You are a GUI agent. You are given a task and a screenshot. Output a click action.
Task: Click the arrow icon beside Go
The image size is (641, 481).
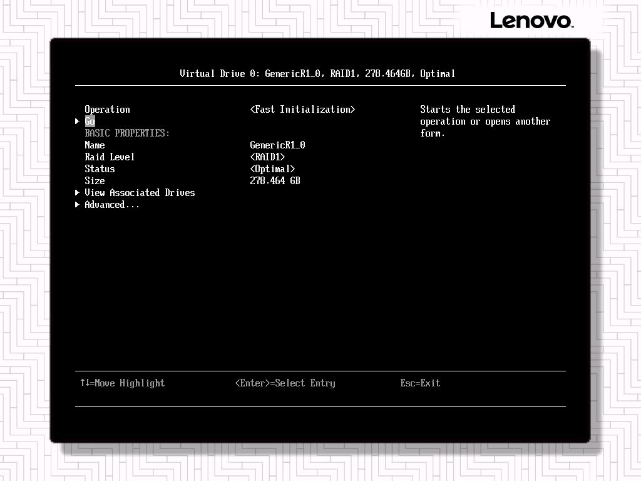[78, 122]
